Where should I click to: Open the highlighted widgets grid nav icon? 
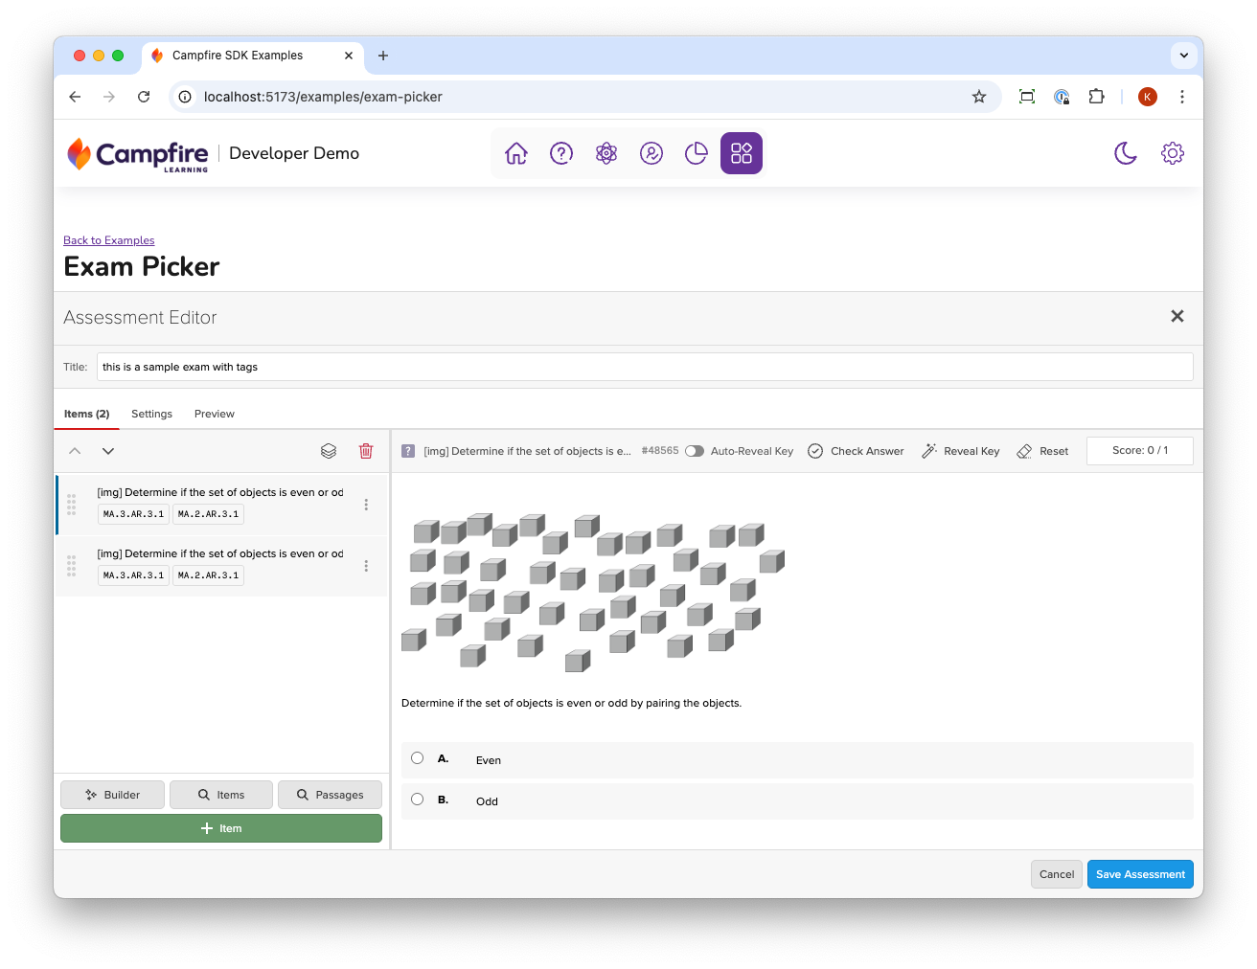tap(742, 153)
